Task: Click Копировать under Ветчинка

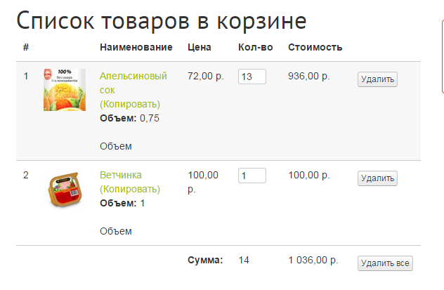Action: coord(130,189)
